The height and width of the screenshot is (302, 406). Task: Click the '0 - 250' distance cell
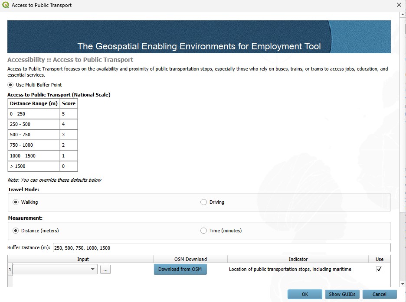34,114
